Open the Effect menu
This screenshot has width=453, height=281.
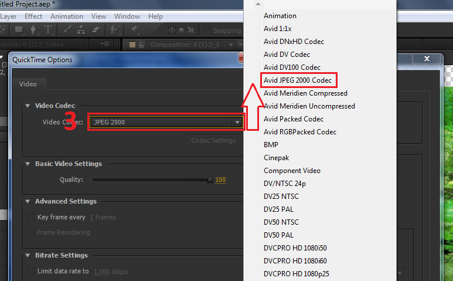pos(33,16)
